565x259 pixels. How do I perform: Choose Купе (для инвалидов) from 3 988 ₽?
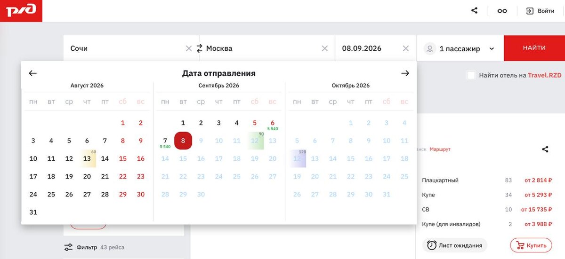click(487, 224)
